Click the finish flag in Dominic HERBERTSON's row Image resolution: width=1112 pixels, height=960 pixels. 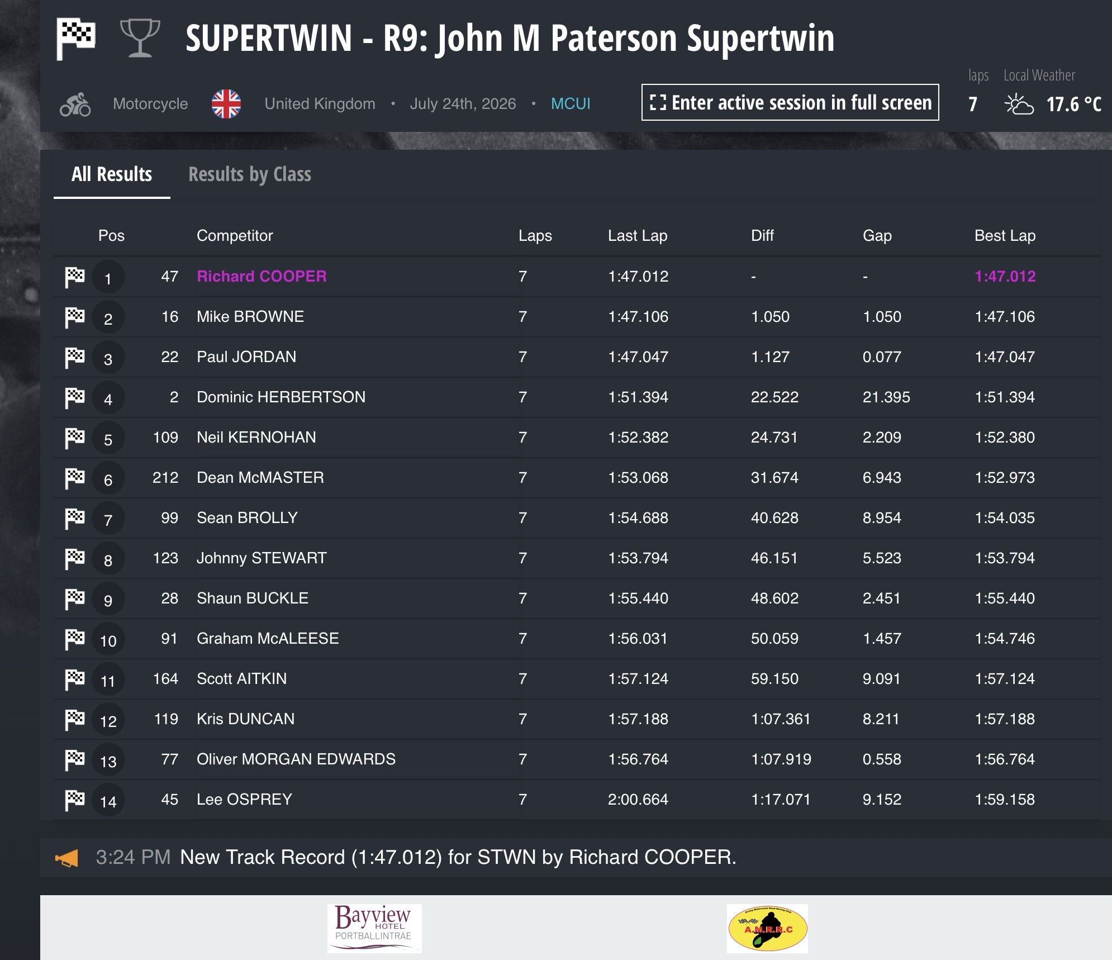tap(75, 397)
